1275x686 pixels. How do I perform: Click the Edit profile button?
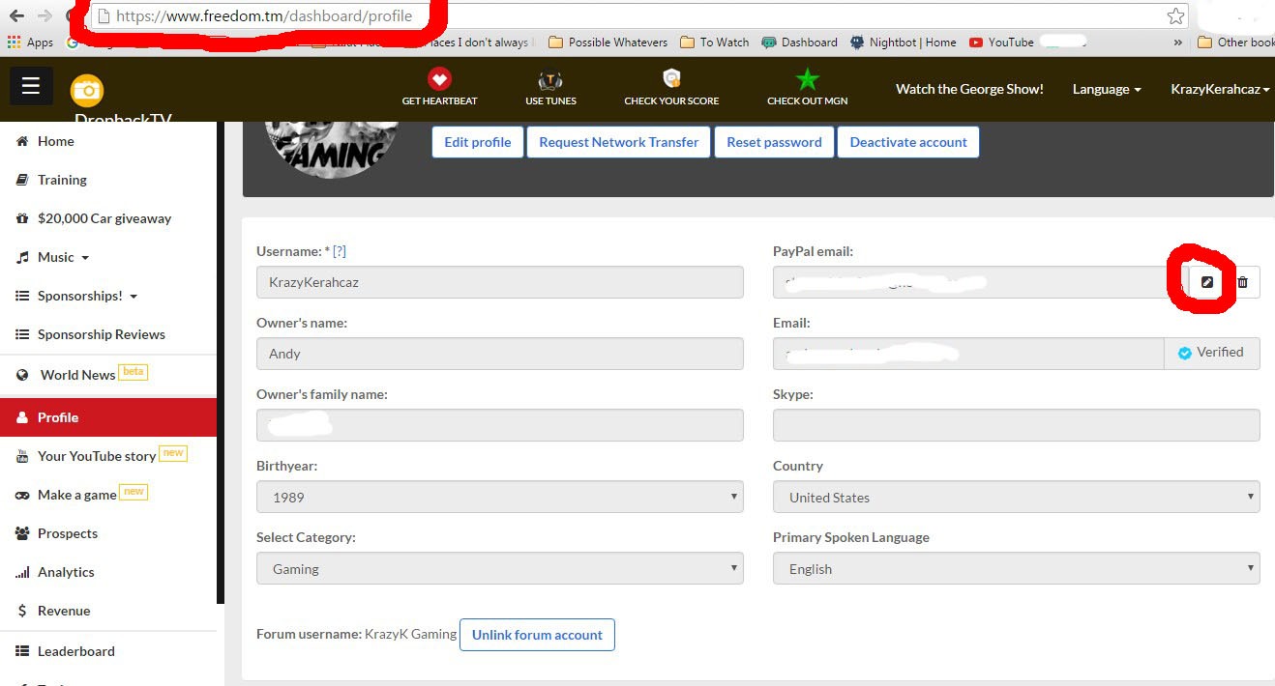coord(477,142)
